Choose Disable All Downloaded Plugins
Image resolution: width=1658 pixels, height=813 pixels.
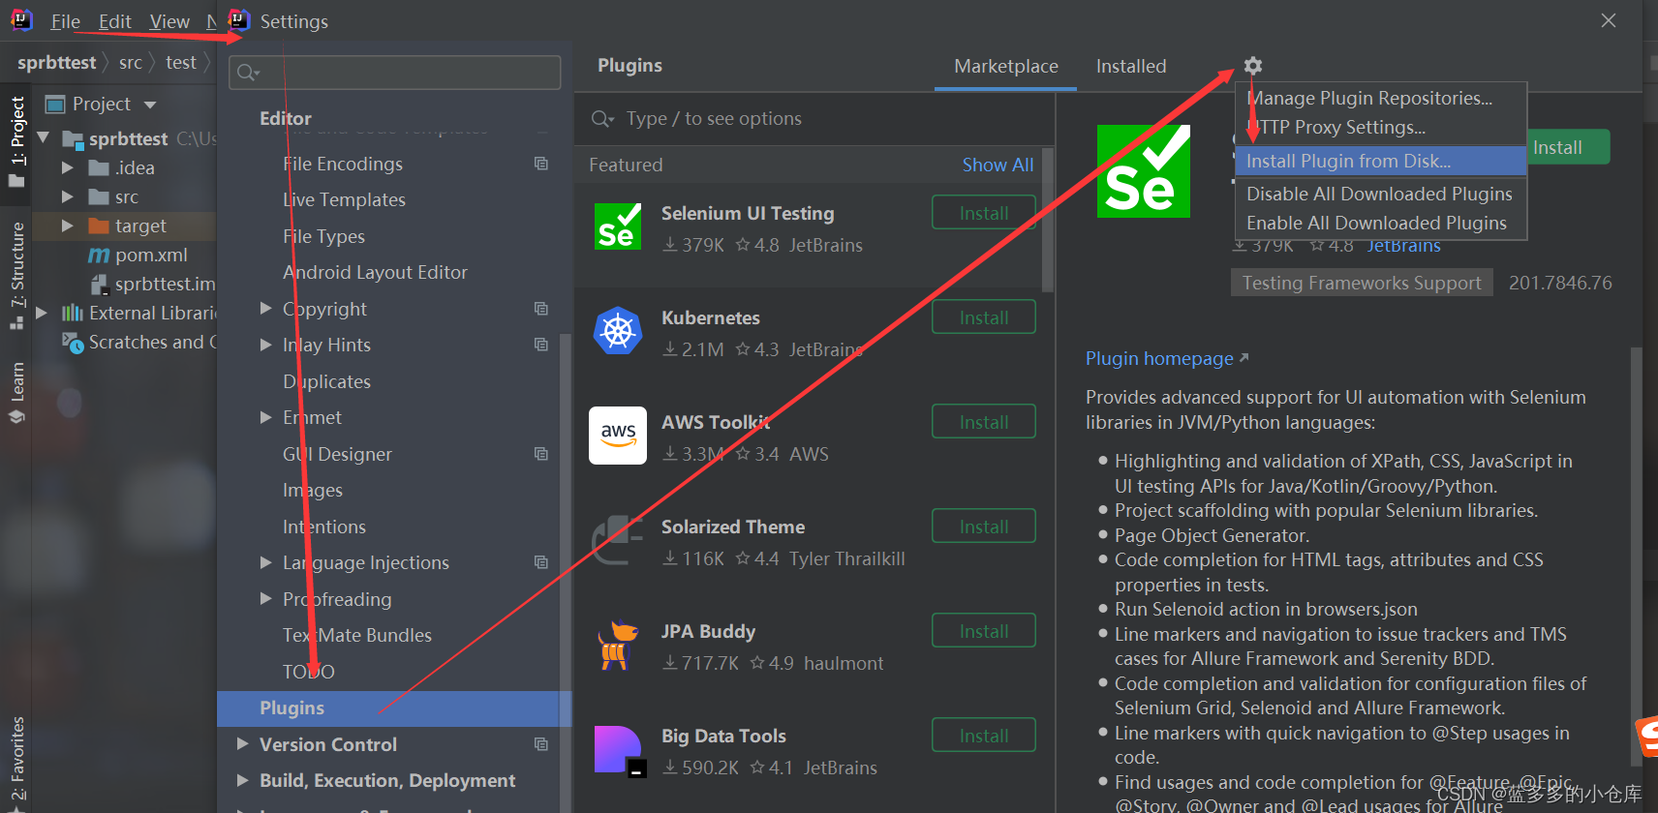(1381, 194)
